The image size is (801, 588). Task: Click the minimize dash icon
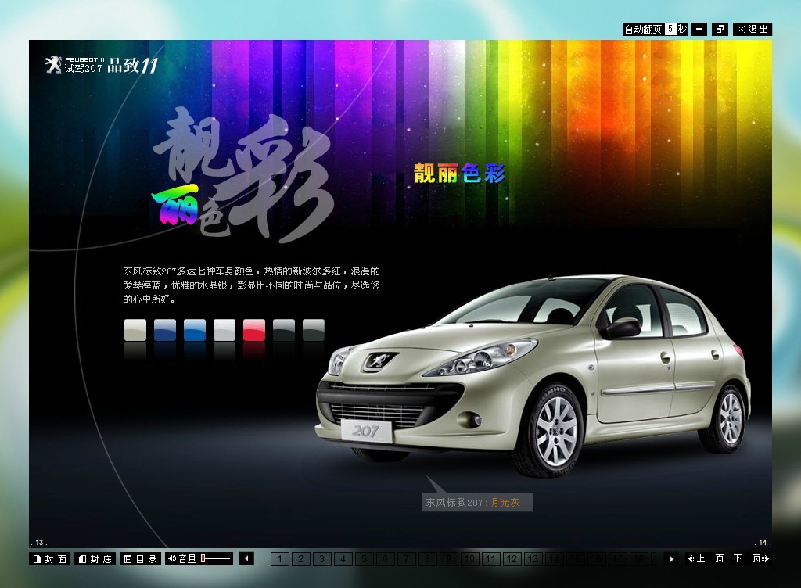coord(699,30)
